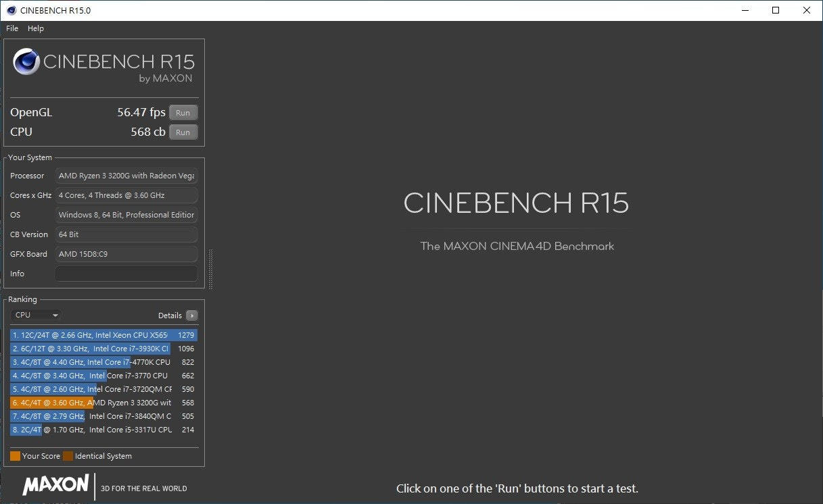The height and width of the screenshot is (504, 823).
Task: Click the Details label in Ranking
Action: [170, 316]
